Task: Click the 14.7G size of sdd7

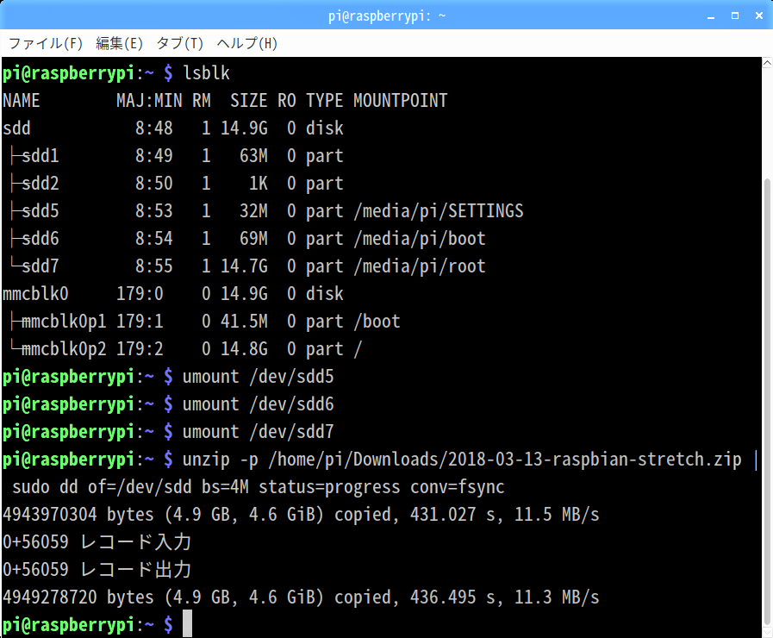Action: tap(244, 266)
